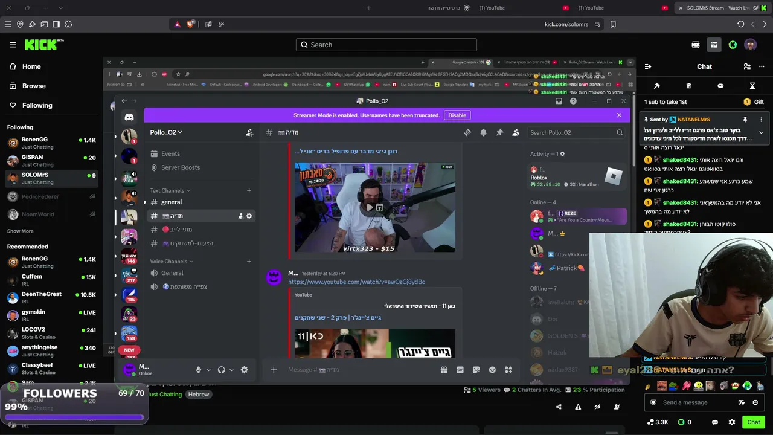Click the trash clear-chat icon
Viewport: 773px width, 435px height.
tap(689, 86)
